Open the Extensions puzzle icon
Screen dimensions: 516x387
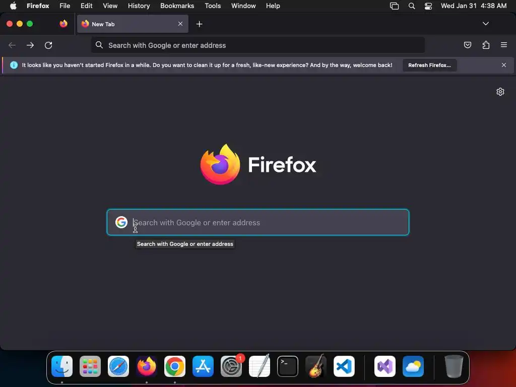tap(486, 45)
